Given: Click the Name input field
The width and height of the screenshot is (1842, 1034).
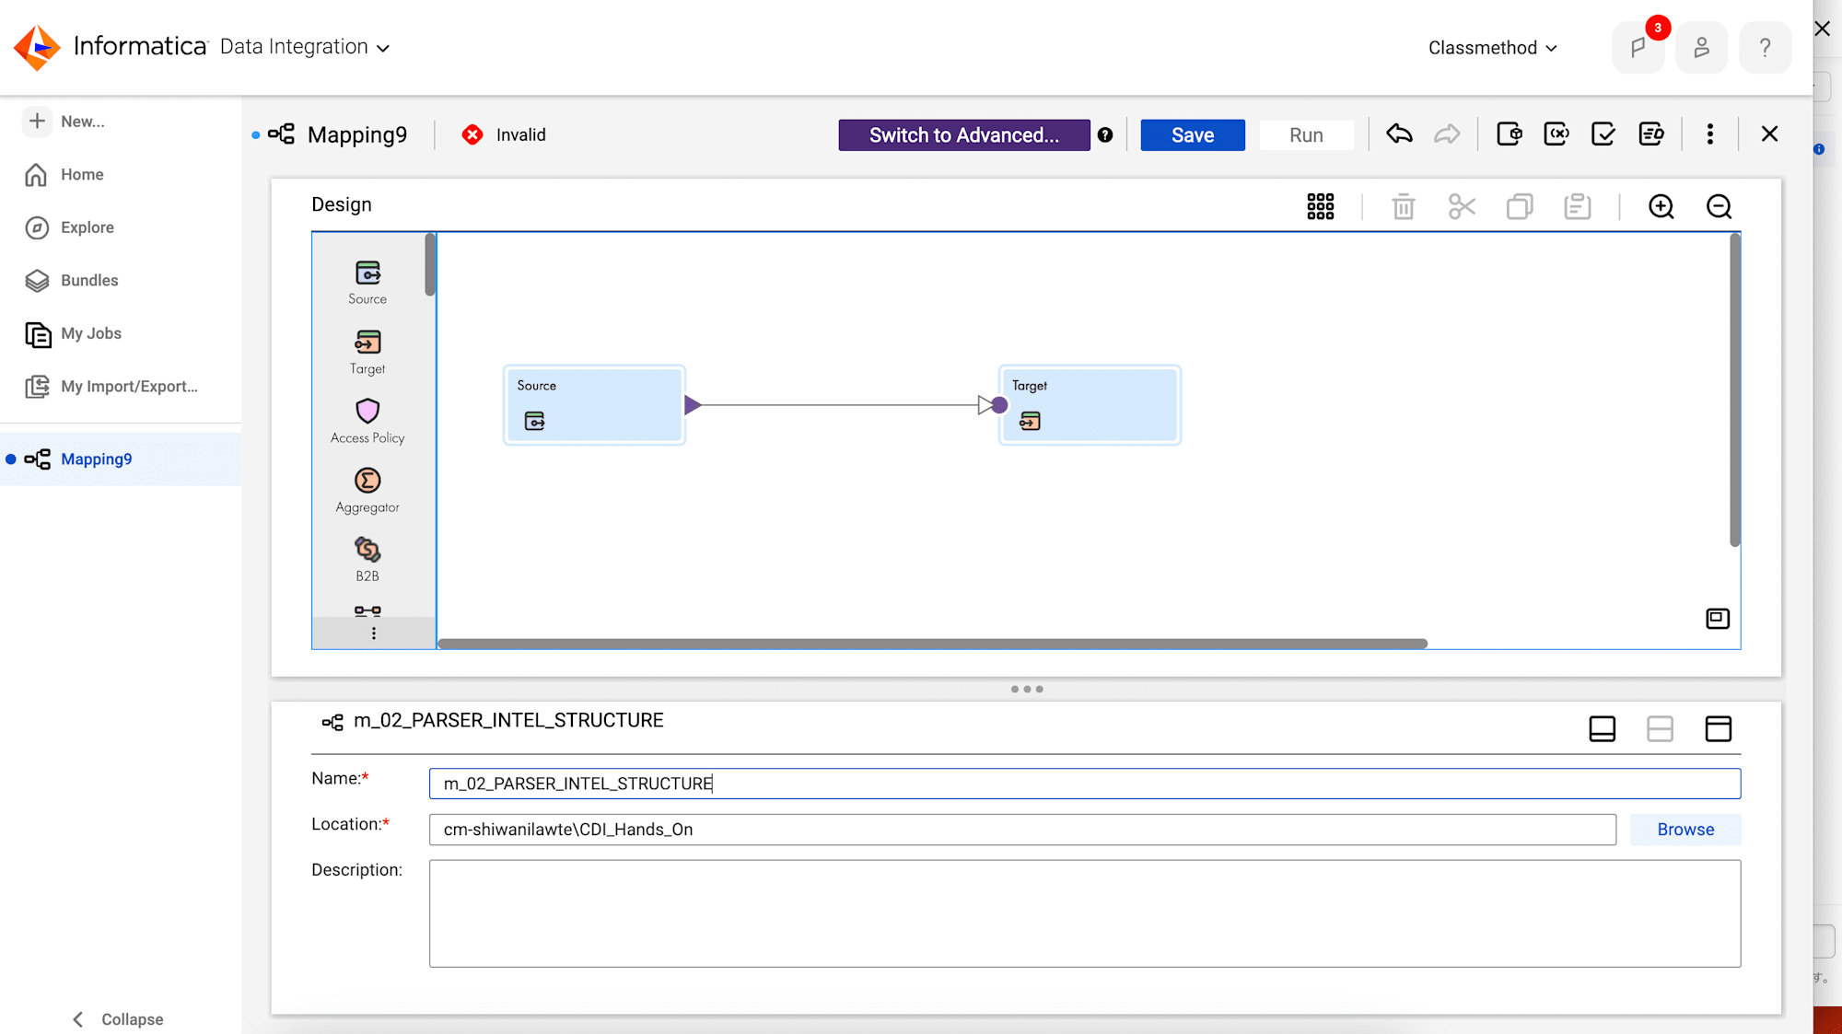Looking at the screenshot, I should coord(1085,784).
